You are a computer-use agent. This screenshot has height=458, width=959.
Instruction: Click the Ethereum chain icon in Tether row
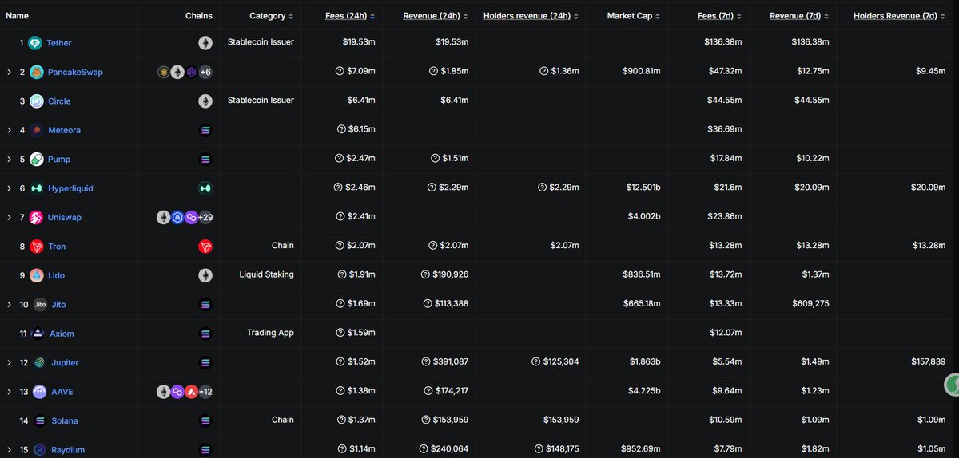tap(205, 43)
